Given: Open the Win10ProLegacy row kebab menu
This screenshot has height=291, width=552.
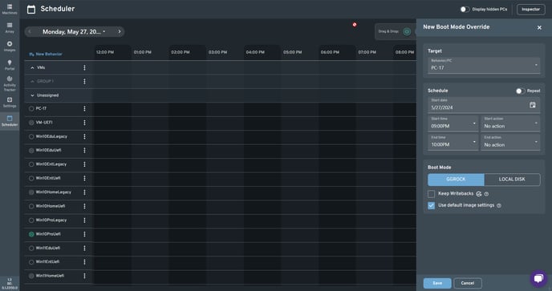Looking at the screenshot, I should tap(84, 220).
